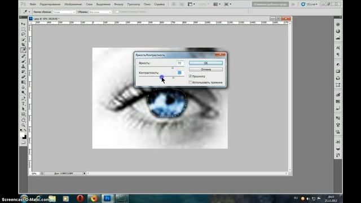Click the foreground/background color swatches
Viewport: 361px width, 203px height.
[x=23, y=135]
